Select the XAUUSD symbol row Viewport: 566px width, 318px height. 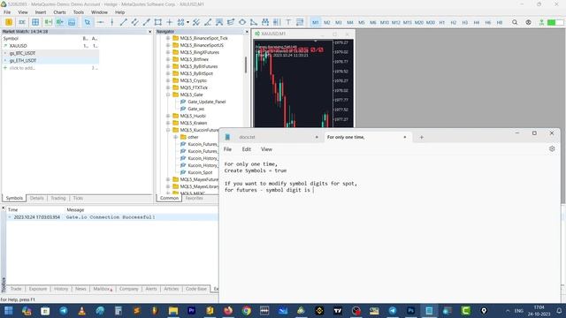[x=50, y=46]
